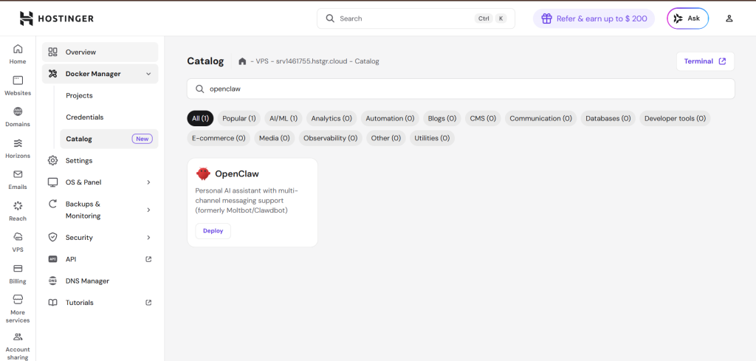Open VPS in the left rail
Viewport: 756px width, 361px height.
point(18,242)
